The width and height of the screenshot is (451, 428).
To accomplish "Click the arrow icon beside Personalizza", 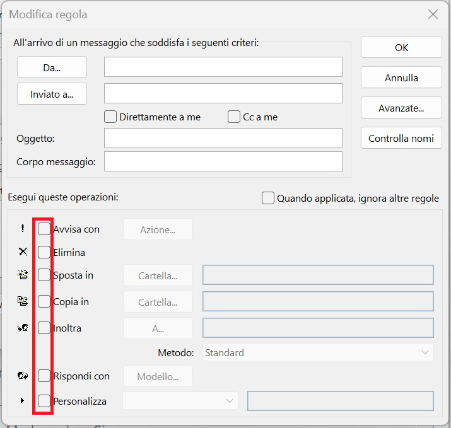I will tap(22, 400).
